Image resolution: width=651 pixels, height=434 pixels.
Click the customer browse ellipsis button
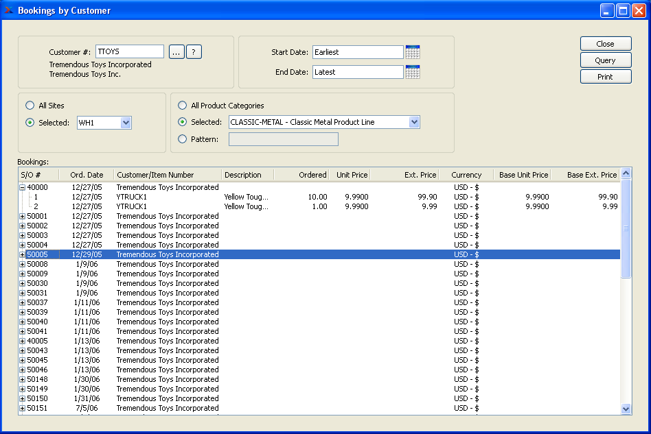[176, 52]
